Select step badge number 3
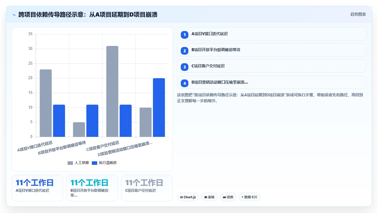 click(x=185, y=67)
